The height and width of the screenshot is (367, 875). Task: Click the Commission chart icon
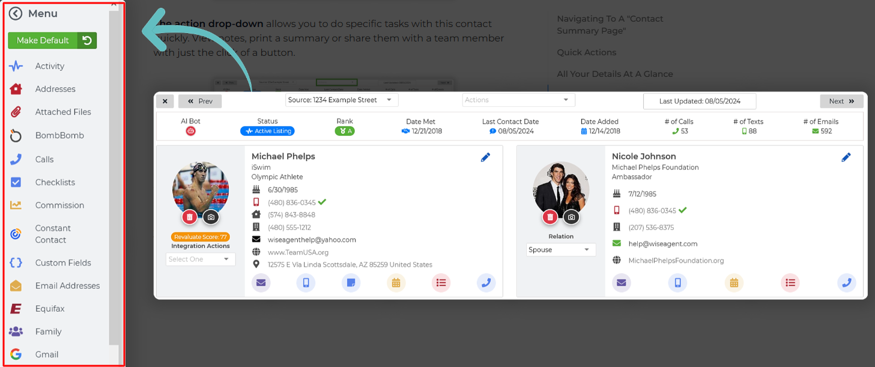tap(16, 205)
